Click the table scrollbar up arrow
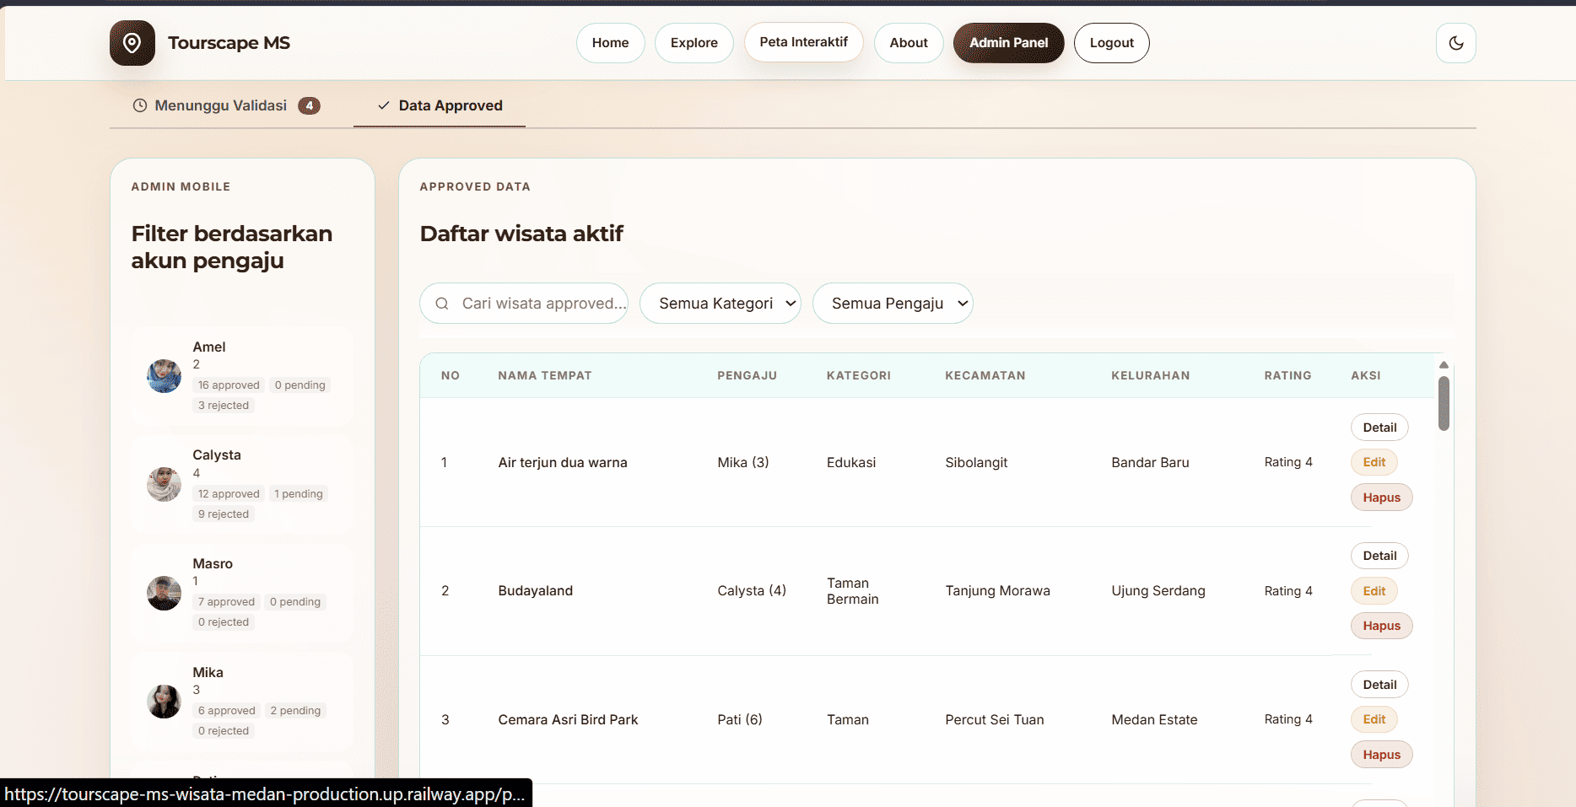 (1444, 365)
